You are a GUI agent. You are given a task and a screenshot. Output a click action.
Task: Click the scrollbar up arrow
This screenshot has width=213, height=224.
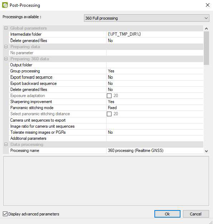[206, 29]
